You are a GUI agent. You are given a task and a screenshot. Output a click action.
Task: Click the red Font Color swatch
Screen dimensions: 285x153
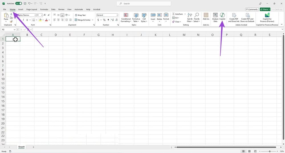tap(46, 20)
